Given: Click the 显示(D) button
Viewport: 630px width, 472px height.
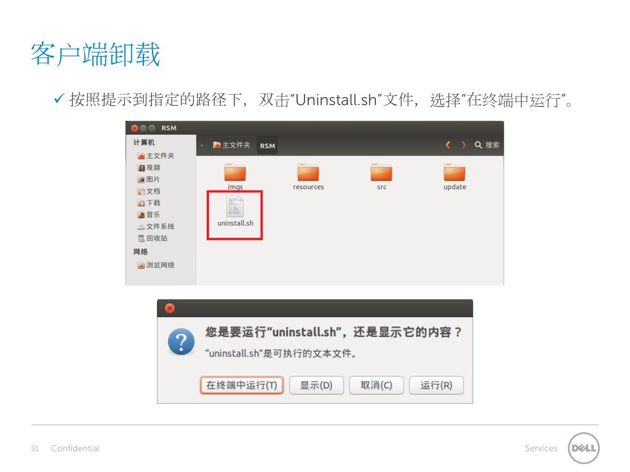Looking at the screenshot, I should pyautogui.click(x=317, y=385).
